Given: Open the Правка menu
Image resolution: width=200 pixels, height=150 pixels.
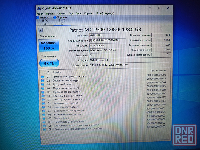Looking at the screenshot, I should 50,13.
